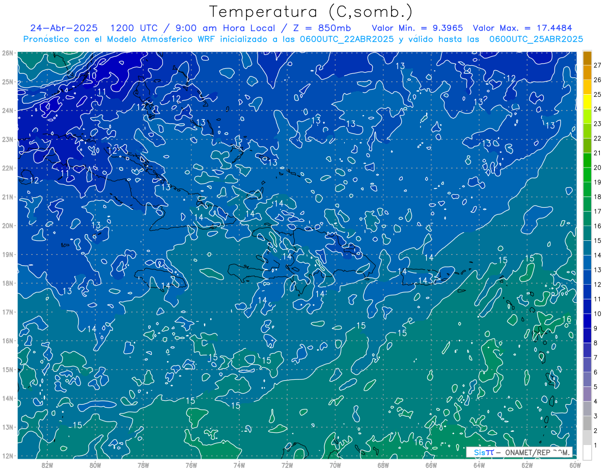
Task: Click the '19N' latitude axis label
Action: point(7,255)
